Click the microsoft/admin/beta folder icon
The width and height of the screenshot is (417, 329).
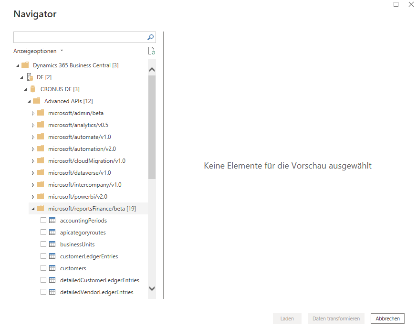[x=41, y=113]
